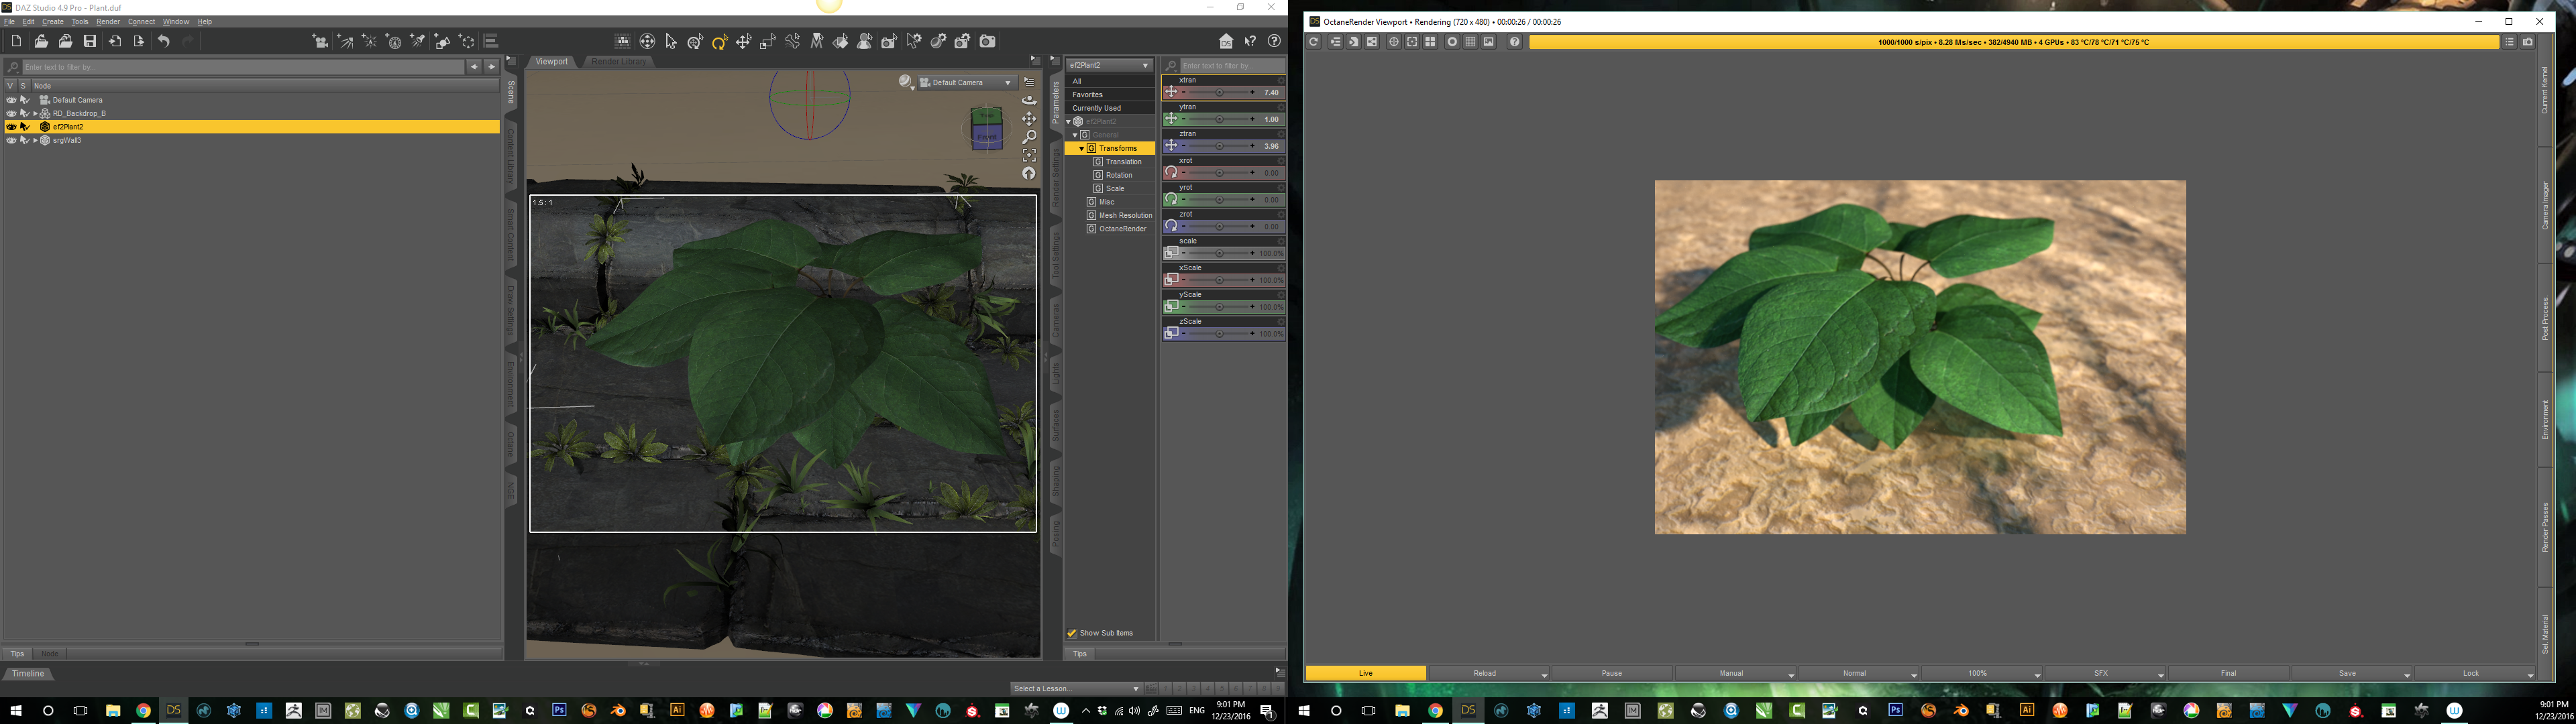2576x724 pixels.
Task: Click the Save file icon in toolbar
Action: [90, 41]
